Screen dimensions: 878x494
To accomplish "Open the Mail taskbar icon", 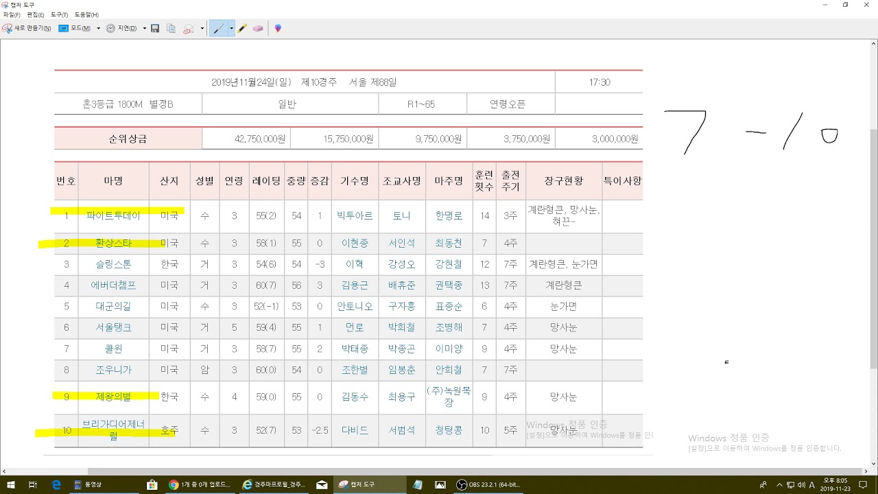I will (322, 484).
